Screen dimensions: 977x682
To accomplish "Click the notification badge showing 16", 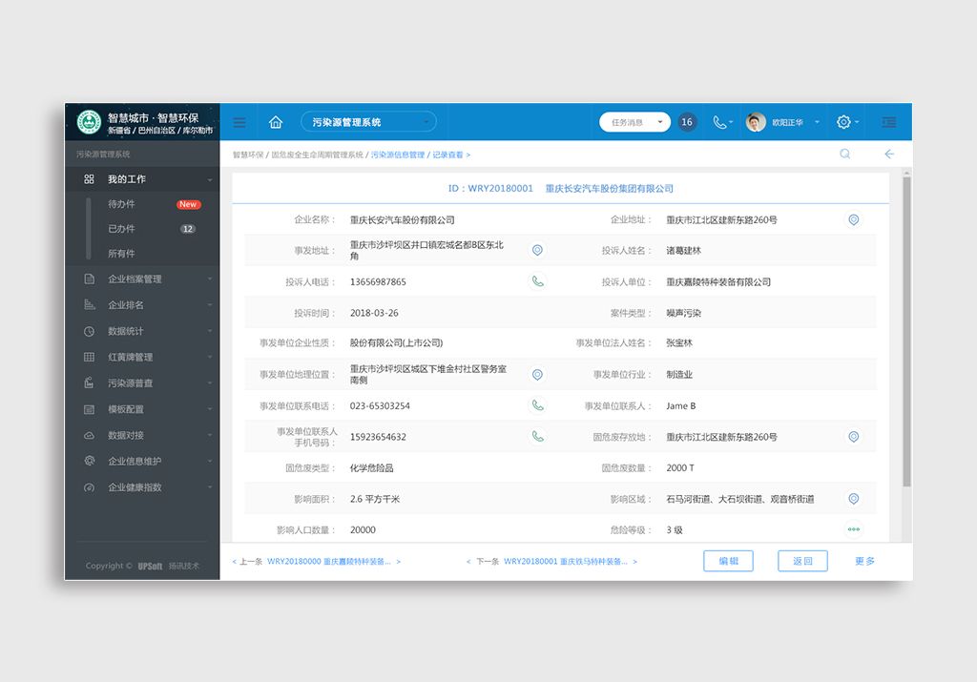I will (687, 122).
